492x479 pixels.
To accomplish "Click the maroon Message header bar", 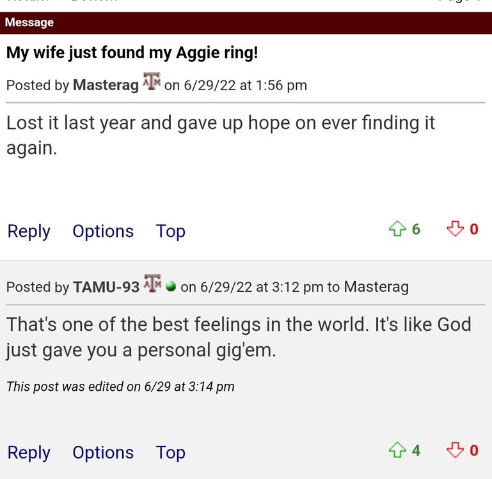I will pyautogui.click(x=246, y=22).
